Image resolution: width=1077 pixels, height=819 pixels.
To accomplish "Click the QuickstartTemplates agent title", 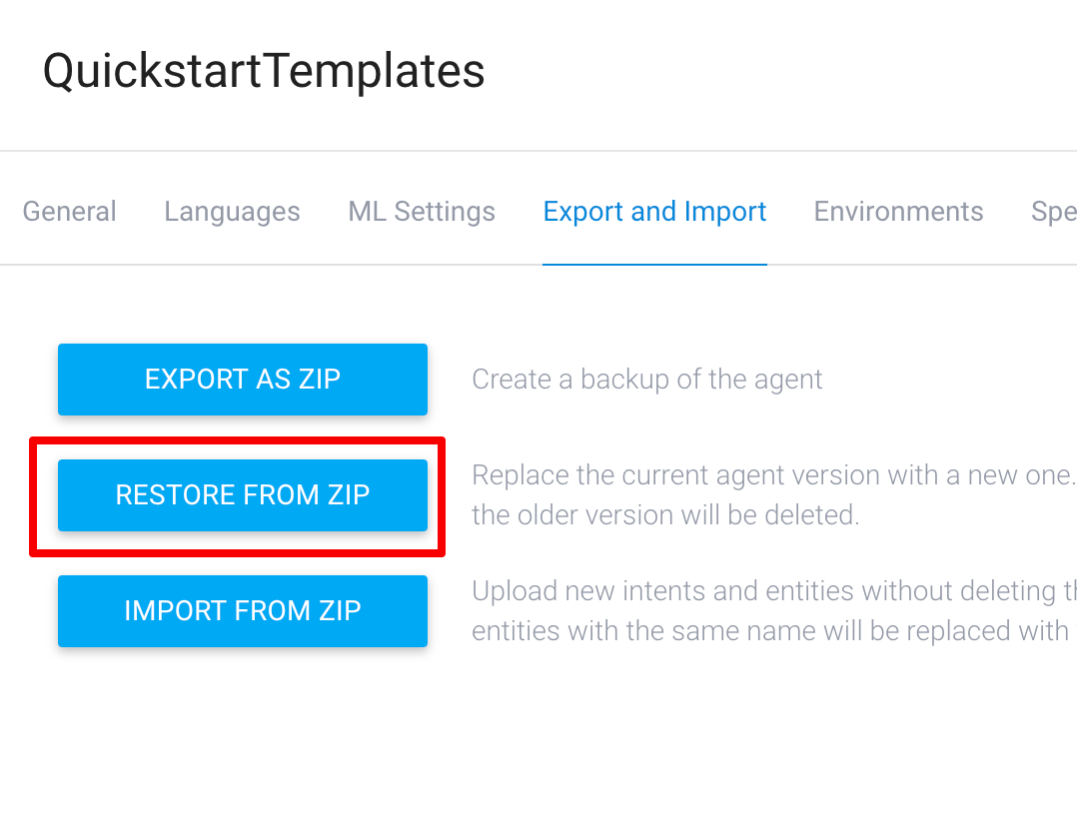I will pos(264,71).
